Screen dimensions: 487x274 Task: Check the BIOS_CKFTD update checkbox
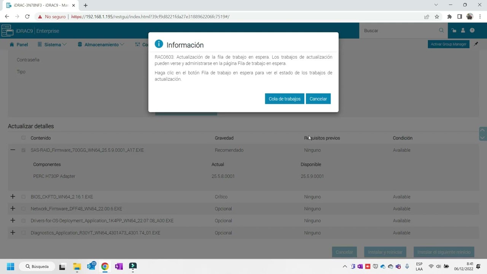pos(23,197)
